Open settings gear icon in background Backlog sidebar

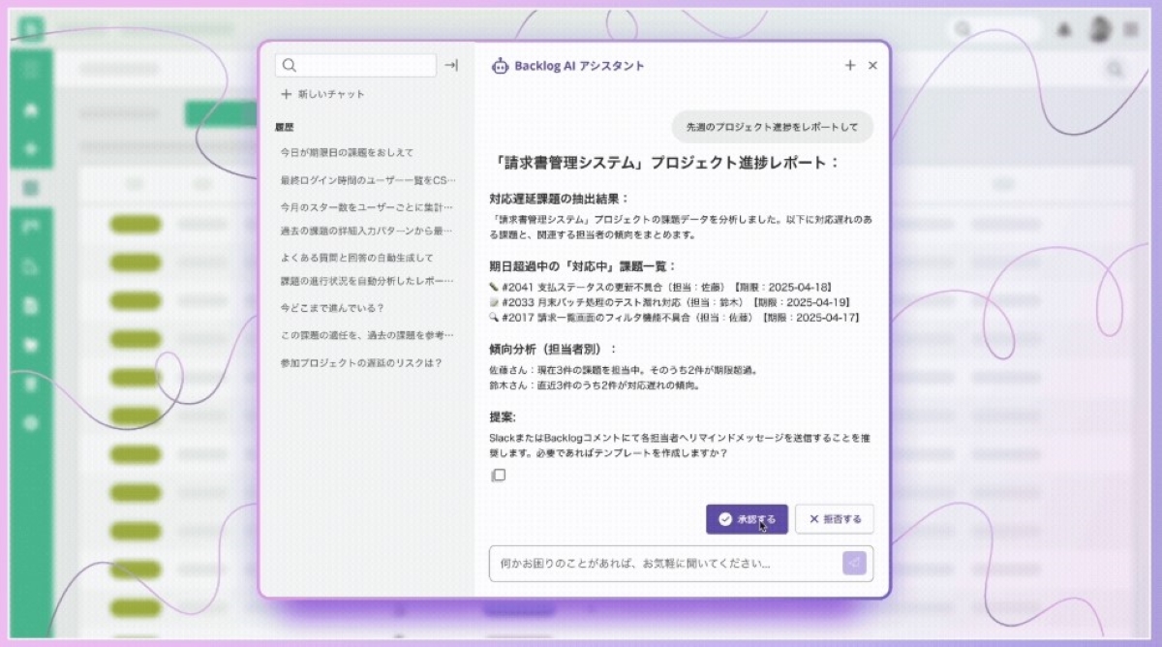click(x=31, y=423)
